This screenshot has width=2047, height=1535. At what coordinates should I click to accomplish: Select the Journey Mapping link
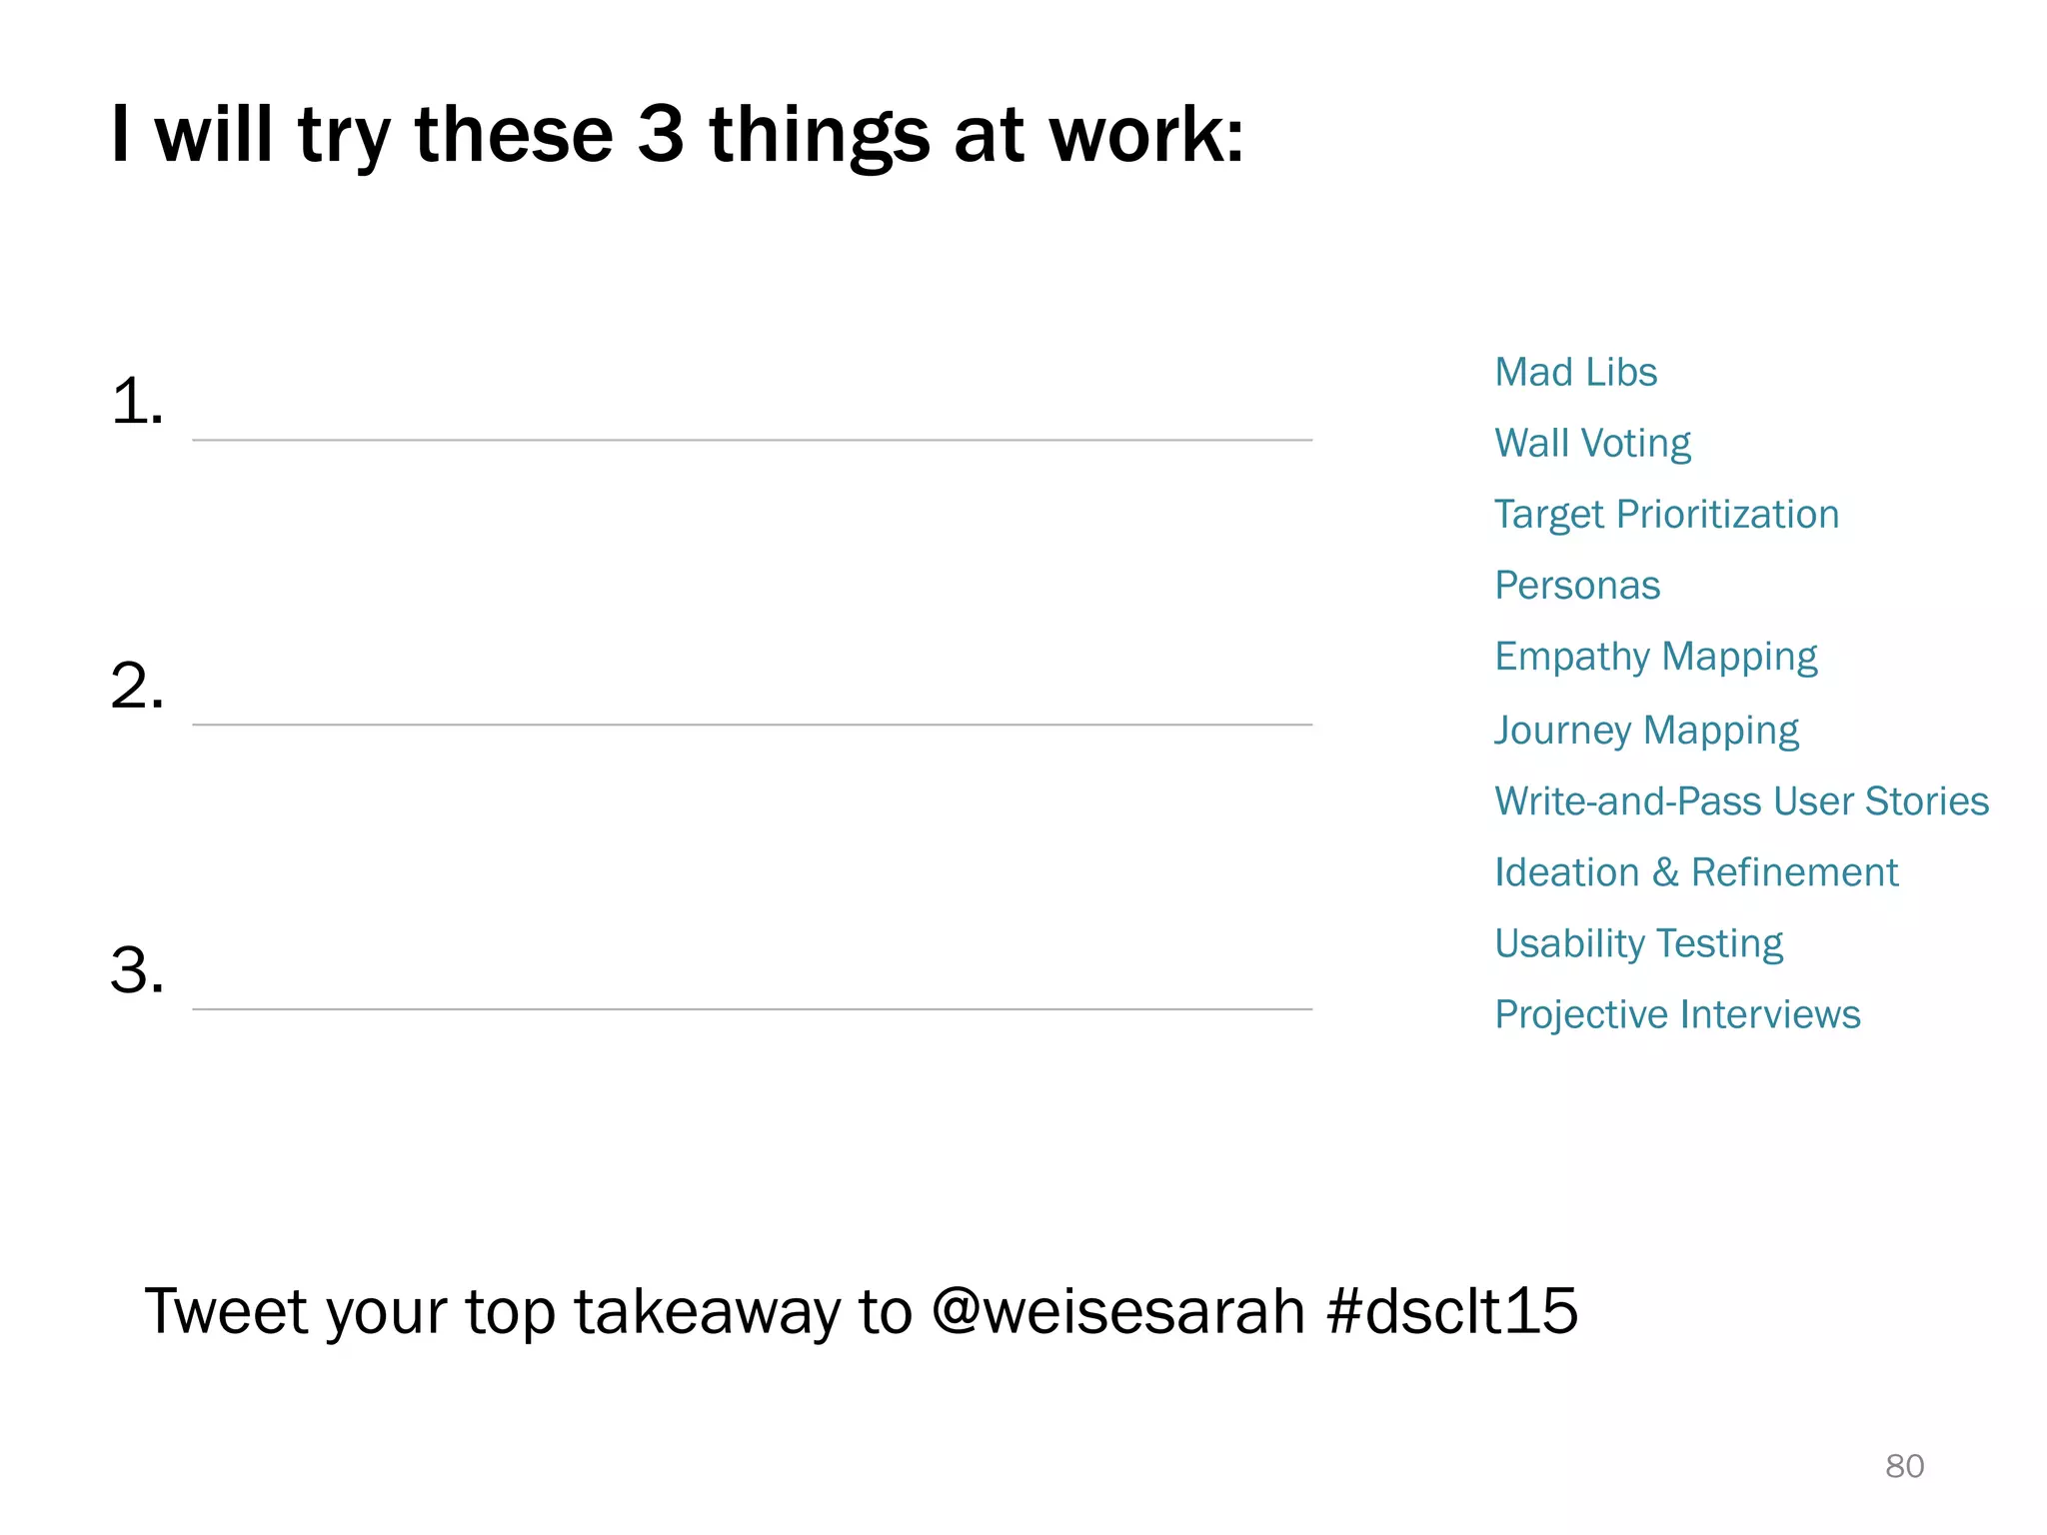1646,731
